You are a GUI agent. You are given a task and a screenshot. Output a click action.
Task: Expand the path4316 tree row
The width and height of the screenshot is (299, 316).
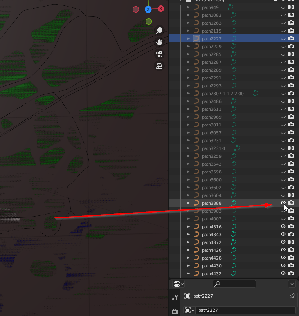click(189, 227)
